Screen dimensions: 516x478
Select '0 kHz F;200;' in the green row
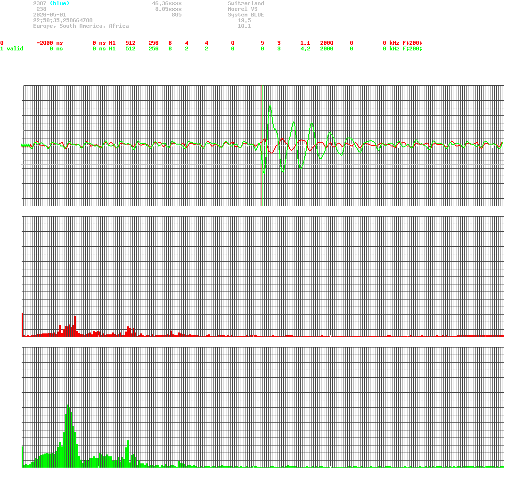point(402,49)
